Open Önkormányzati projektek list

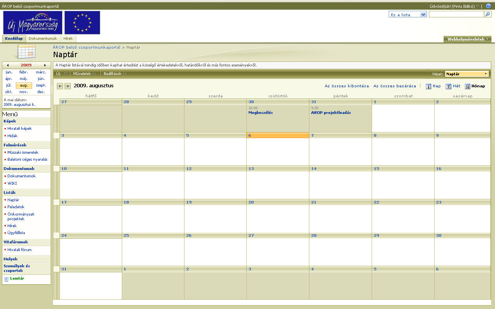pos(21,216)
